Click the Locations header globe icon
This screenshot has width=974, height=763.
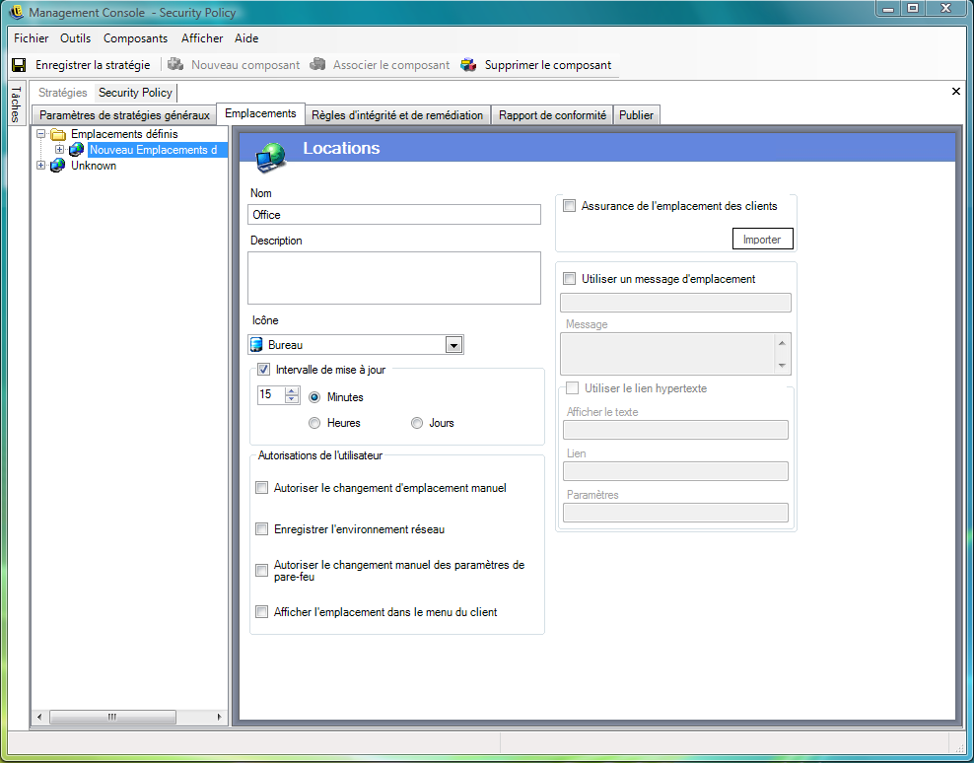[x=270, y=157]
